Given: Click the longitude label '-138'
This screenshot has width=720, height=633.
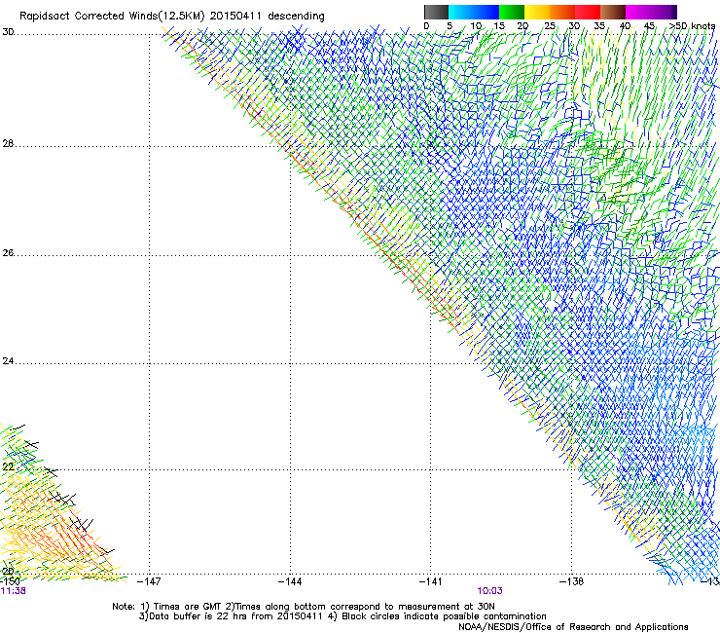Looking at the screenshot, I should [572, 581].
